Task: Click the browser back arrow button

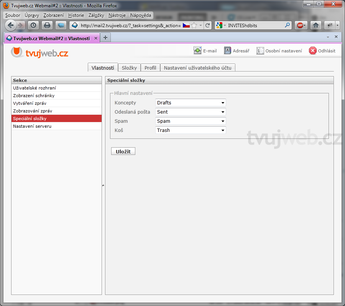Action: click(11, 25)
